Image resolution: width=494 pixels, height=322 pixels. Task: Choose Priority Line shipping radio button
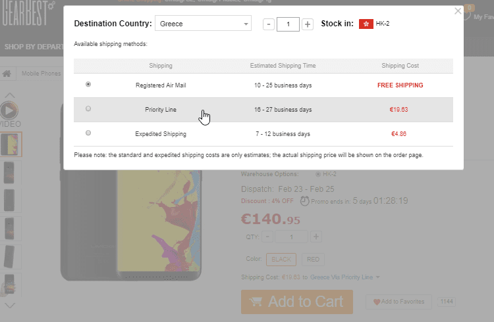(88, 109)
